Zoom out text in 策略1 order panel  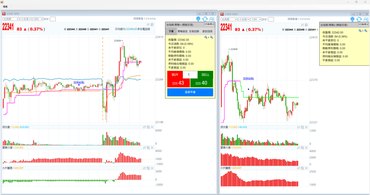[212, 37]
